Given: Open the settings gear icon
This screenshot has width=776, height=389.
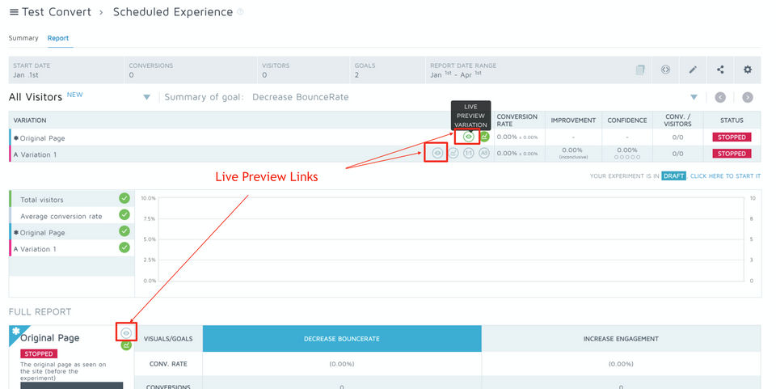Looking at the screenshot, I should click(x=747, y=70).
